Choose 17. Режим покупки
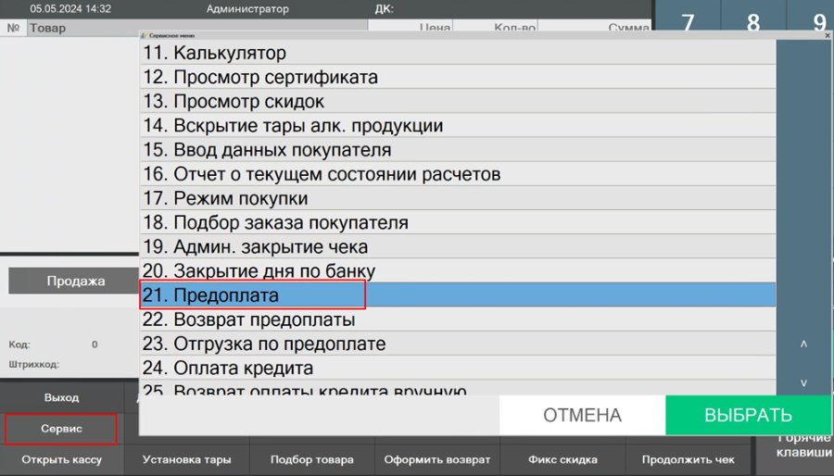The width and height of the screenshot is (834, 476). tap(458, 198)
